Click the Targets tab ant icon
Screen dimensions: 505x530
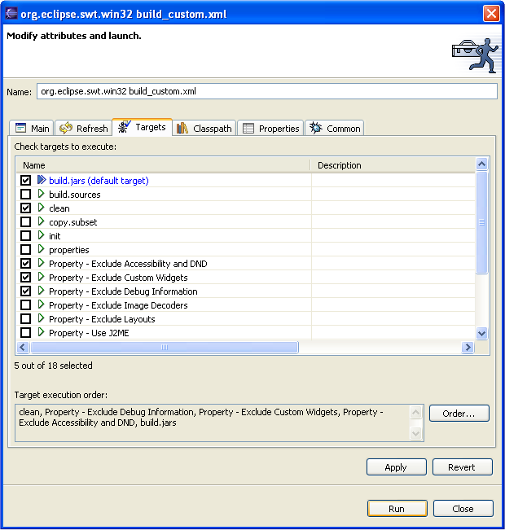[x=124, y=127]
